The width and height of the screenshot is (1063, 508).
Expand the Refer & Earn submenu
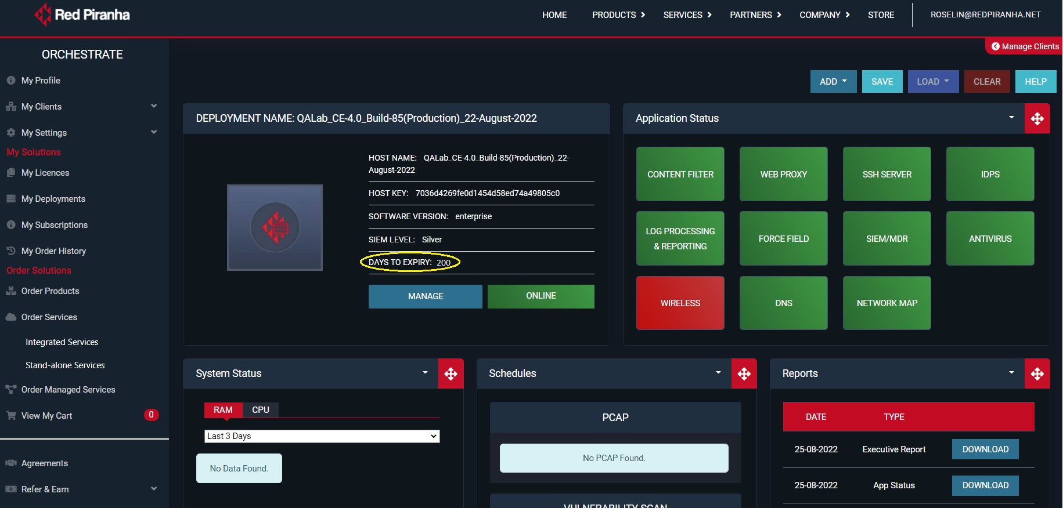pos(154,489)
